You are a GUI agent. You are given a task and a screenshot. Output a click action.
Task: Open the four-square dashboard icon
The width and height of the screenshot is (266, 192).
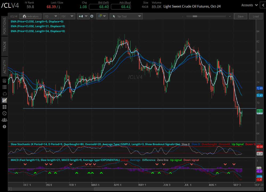click(x=5, y=107)
